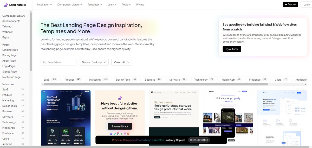The image size is (312, 148).
Task: Open All components in sidebar
Action: pos(11,21)
